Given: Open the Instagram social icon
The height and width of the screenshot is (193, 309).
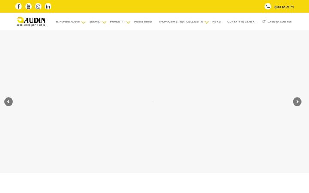Looking at the screenshot, I should 38,6.
